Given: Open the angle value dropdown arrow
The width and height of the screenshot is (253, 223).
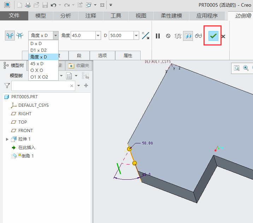Looking at the screenshot, I should click(x=98, y=36).
